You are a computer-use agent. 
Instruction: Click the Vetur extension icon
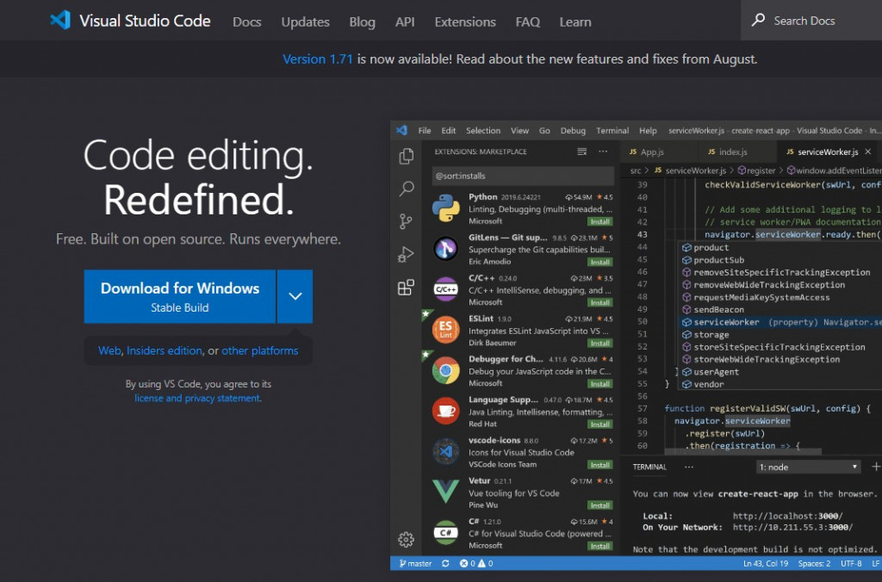coord(445,491)
